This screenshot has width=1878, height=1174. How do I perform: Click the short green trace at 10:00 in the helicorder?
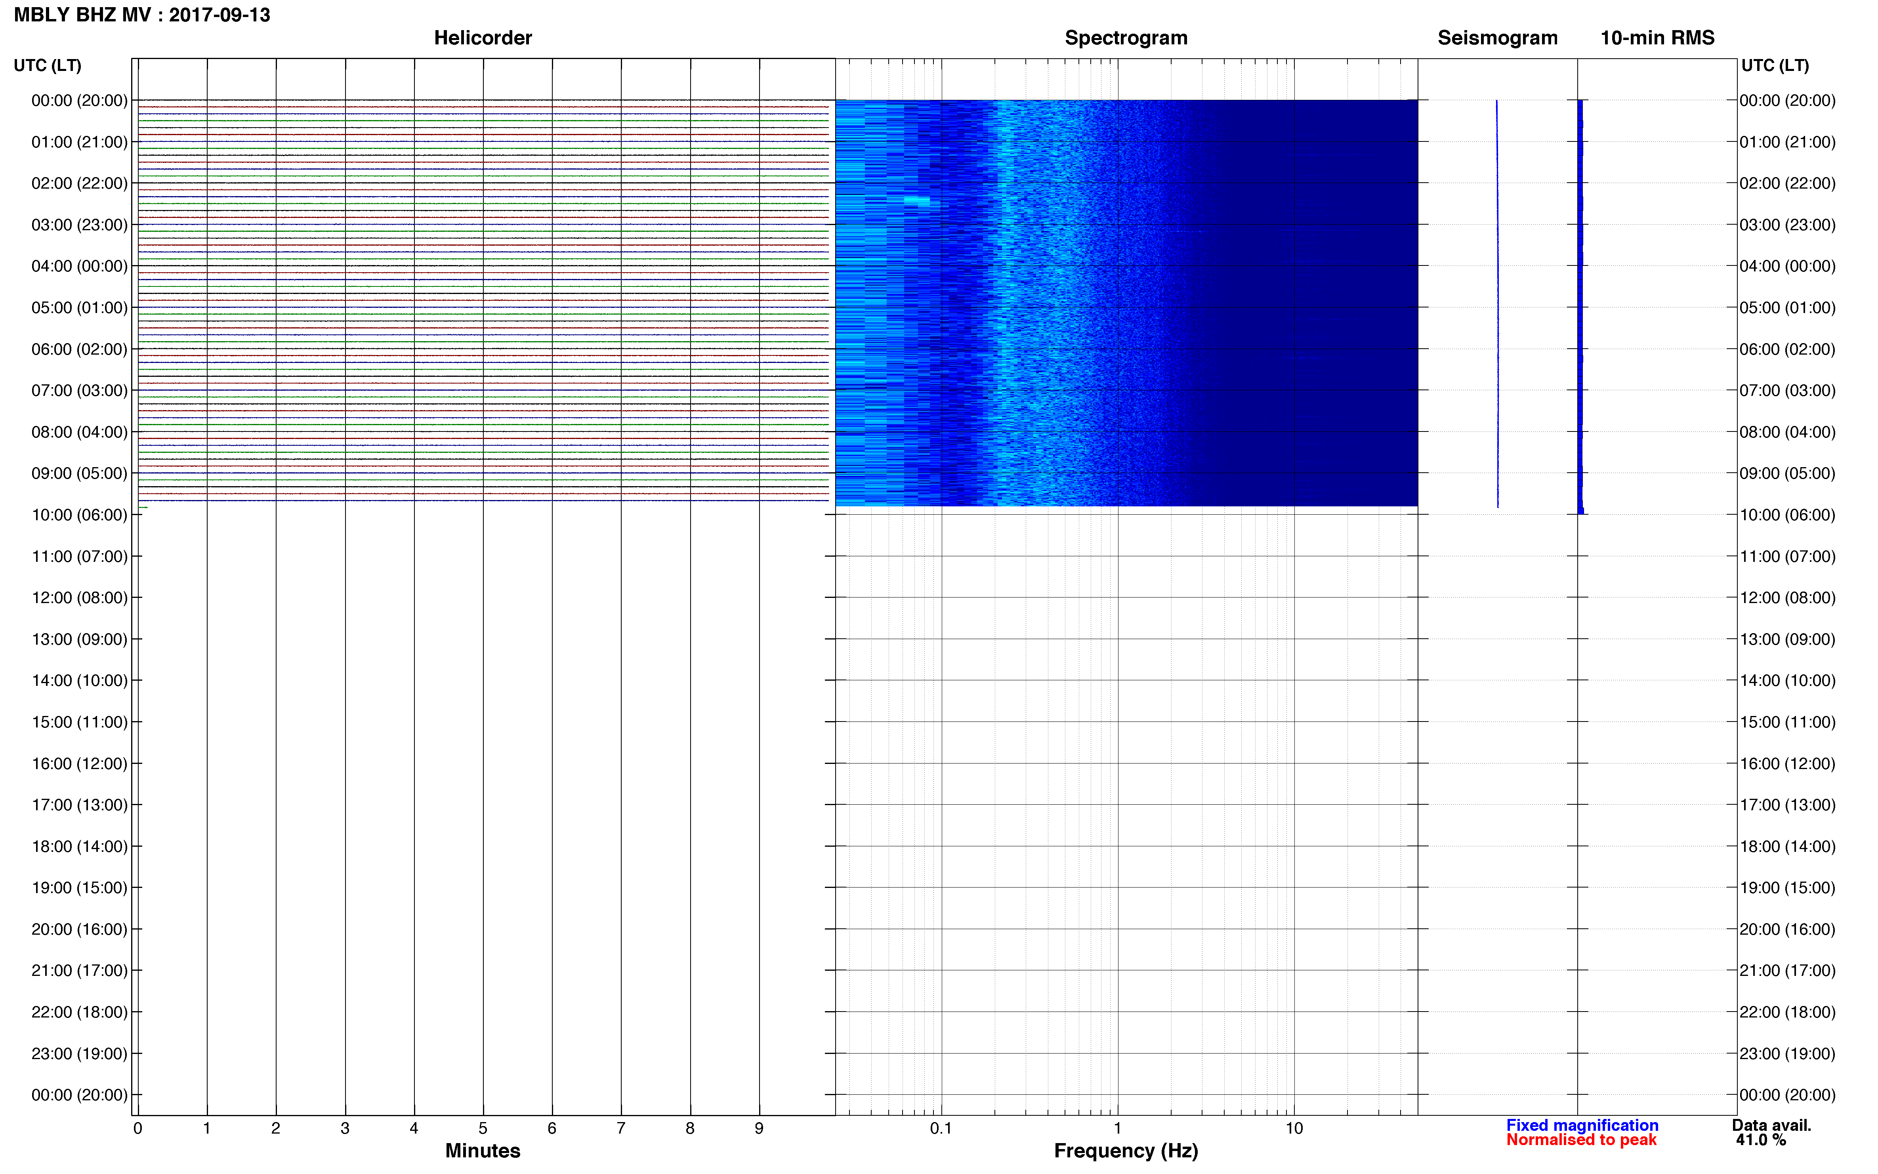[143, 507]
